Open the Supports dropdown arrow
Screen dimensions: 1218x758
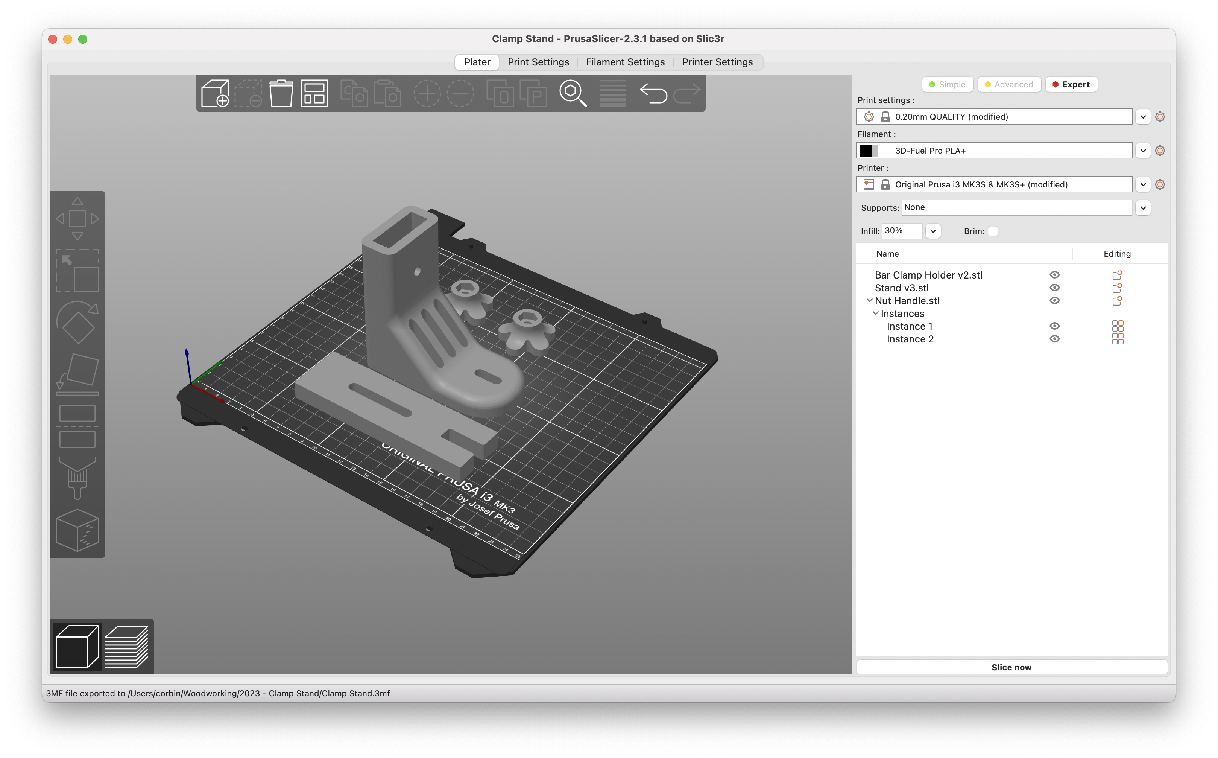point(1142,207)
